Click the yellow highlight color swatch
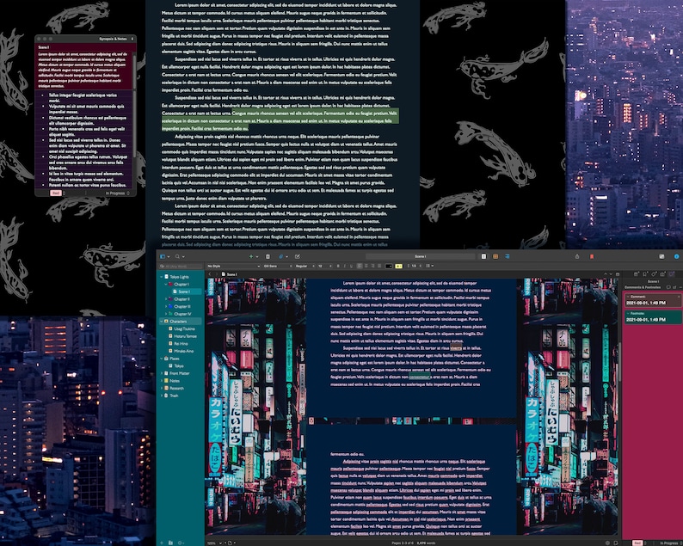 coord(398,266)
